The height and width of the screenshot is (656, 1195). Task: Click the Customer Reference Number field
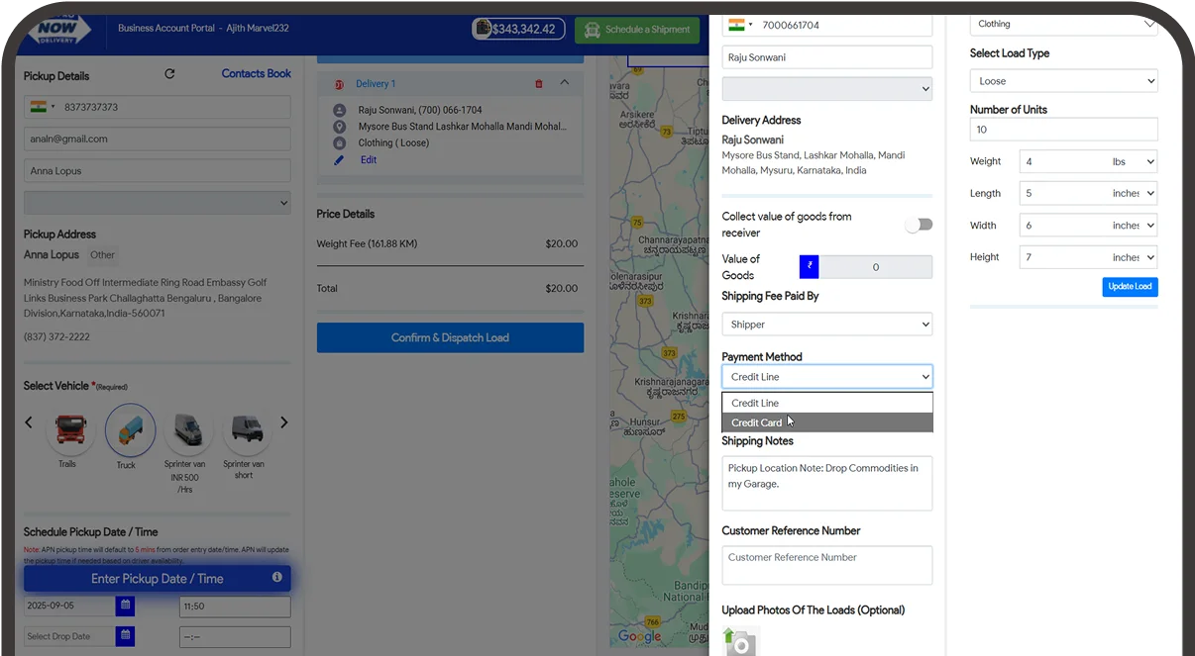click(x=826, y=564)
